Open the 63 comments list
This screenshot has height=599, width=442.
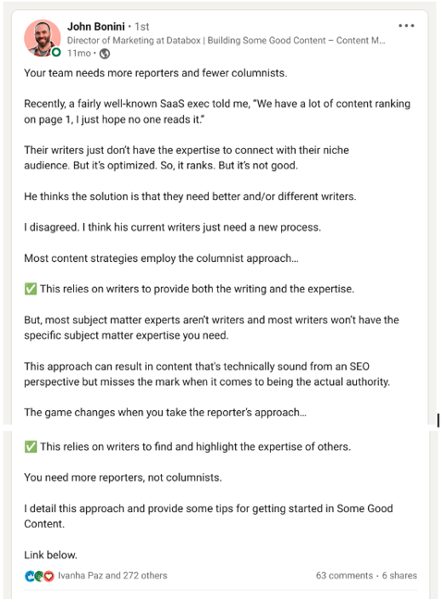click(344, 576)
